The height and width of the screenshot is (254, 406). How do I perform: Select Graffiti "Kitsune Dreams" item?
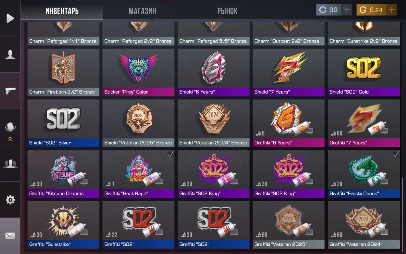tap(63, 174)
